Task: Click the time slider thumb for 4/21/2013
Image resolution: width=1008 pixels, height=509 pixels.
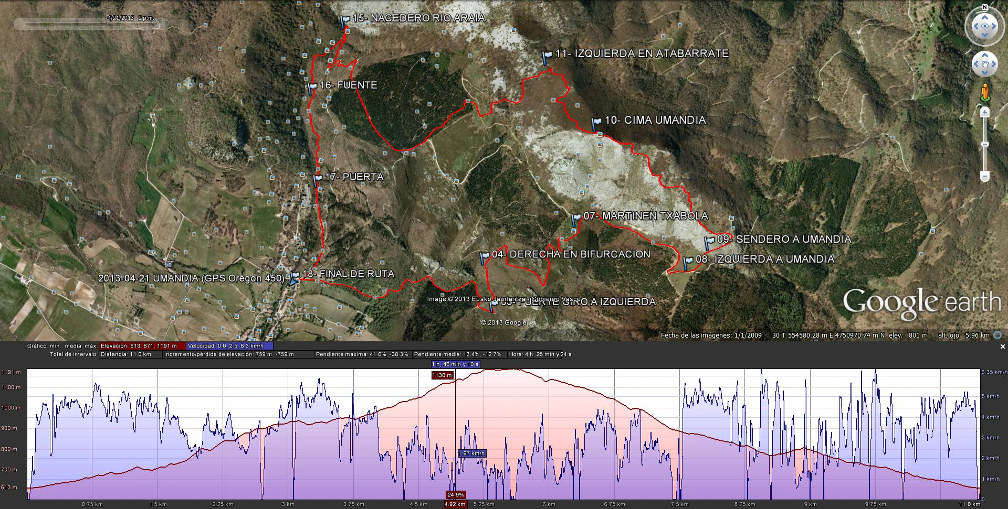Action: coord(156,24)
